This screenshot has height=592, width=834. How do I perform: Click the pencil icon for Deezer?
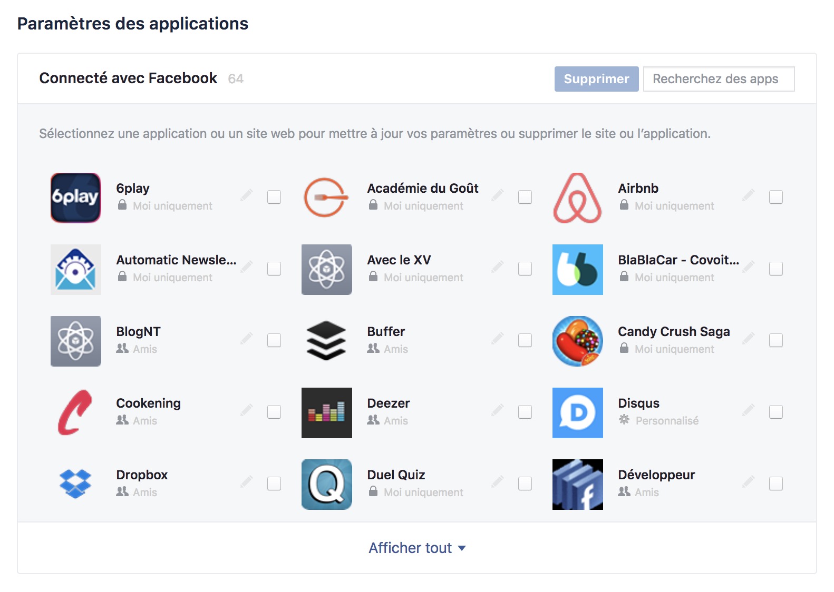click(498, 410)
